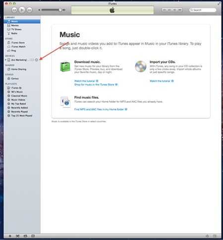Open iTunes Match
This screenshot has width=223, height=240.
[22, 47]
